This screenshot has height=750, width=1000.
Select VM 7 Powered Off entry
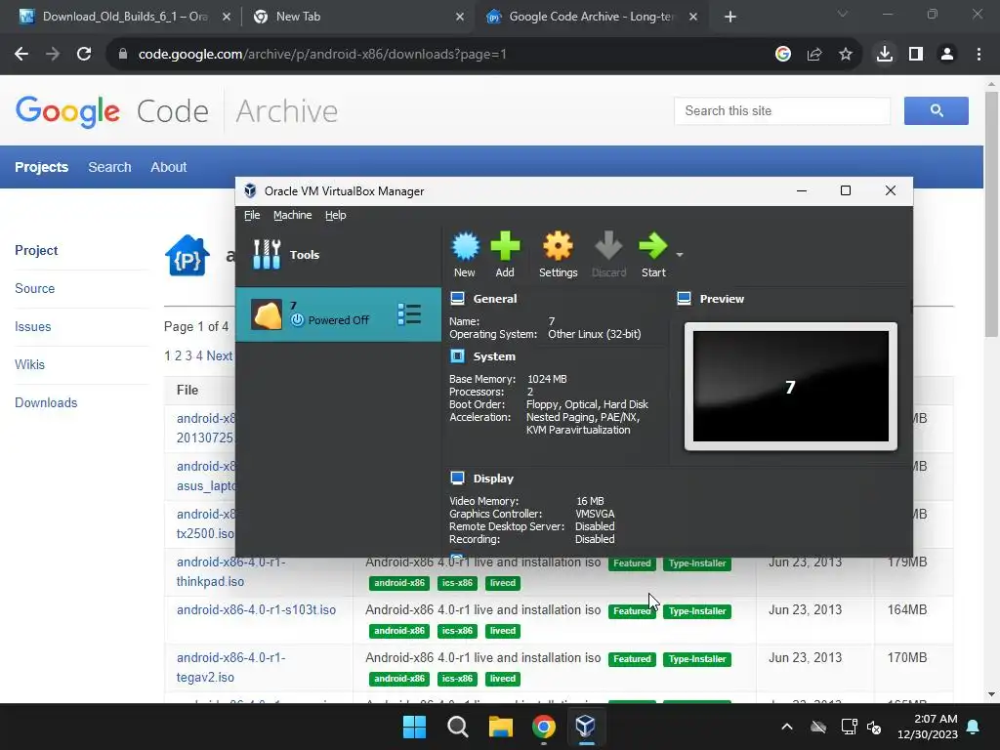[x=338, y=313]
